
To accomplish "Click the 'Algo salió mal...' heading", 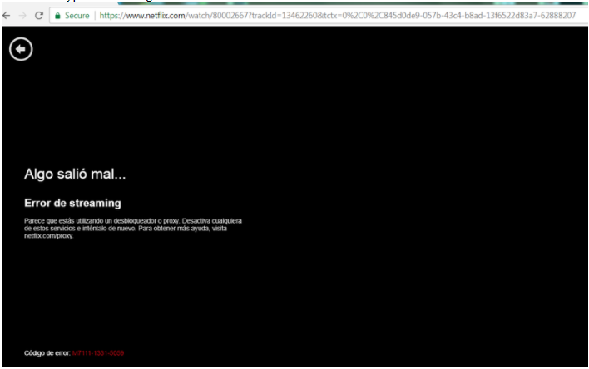I will click(75, 174).
